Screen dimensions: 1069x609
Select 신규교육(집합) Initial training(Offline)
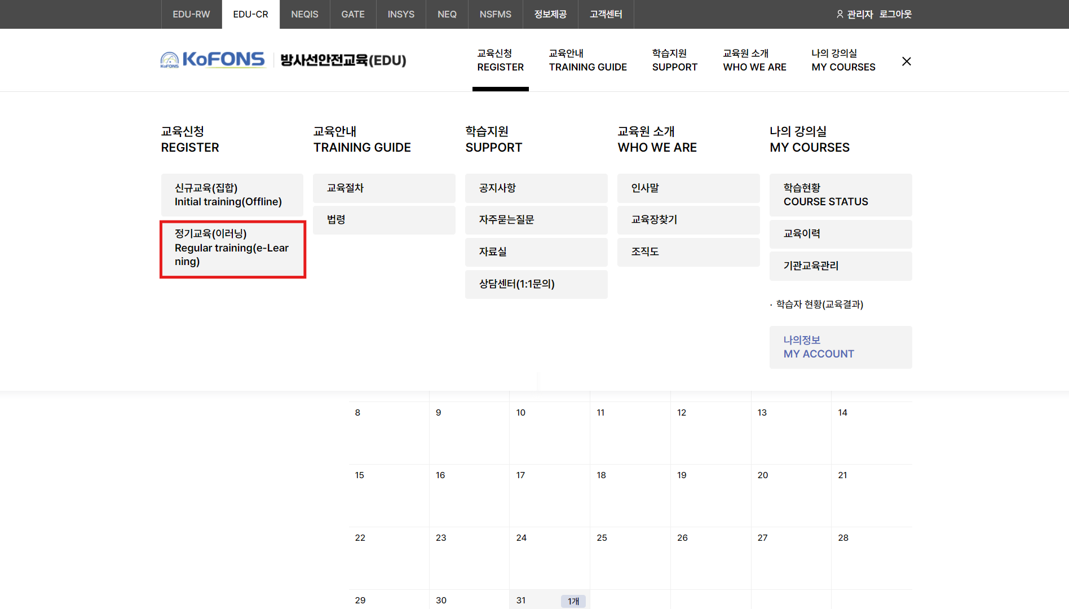pyautogui.click(x=232, y=195)
